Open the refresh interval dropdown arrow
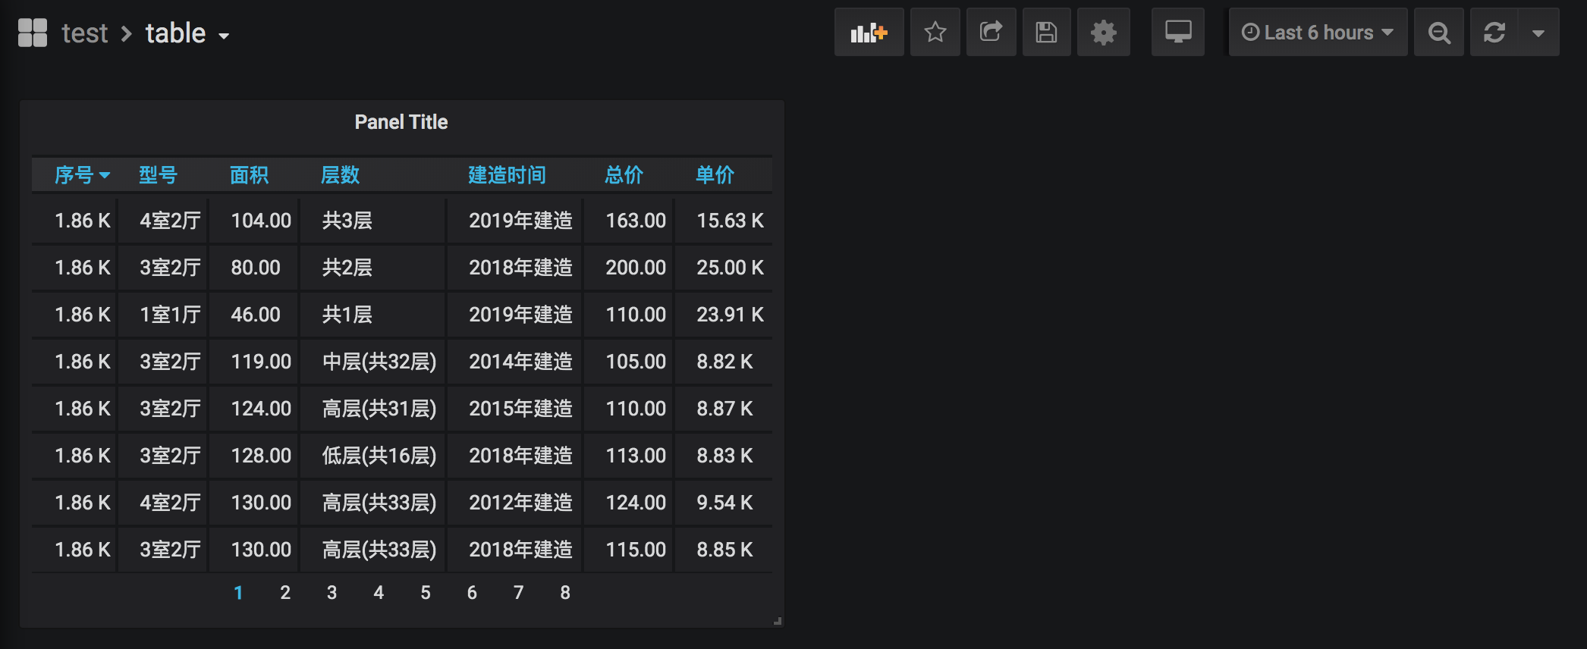 coord(1538,33)
